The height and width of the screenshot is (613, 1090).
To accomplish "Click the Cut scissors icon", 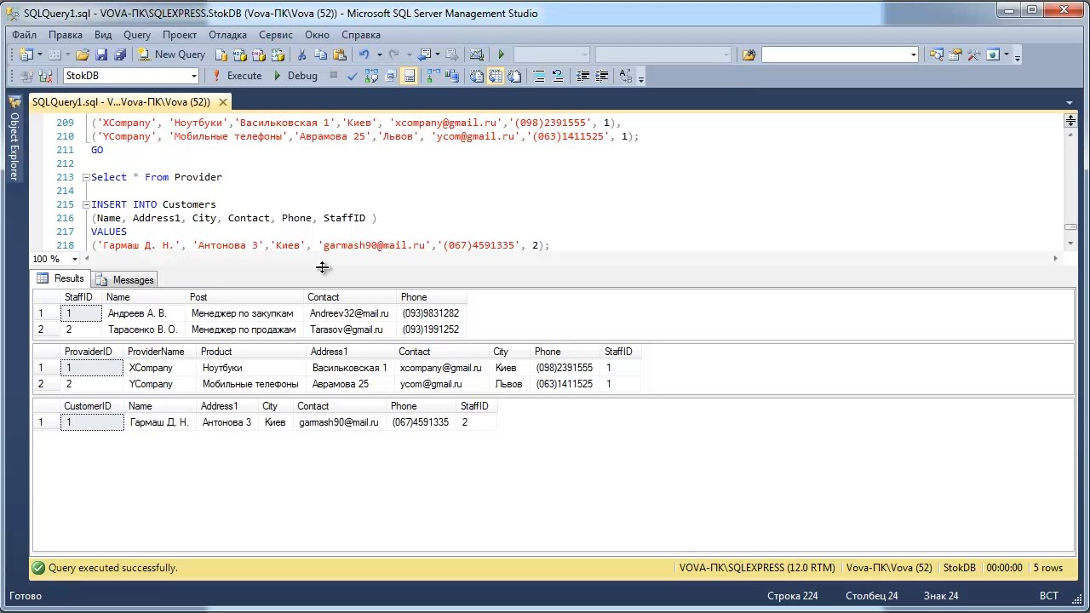I will tap(301, 54).
